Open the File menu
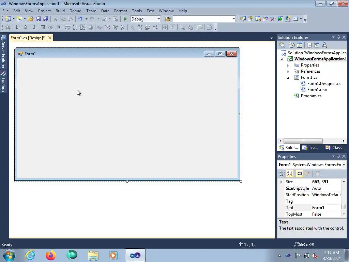The width and height of the screenshot is (349, 262). point(5,11)
